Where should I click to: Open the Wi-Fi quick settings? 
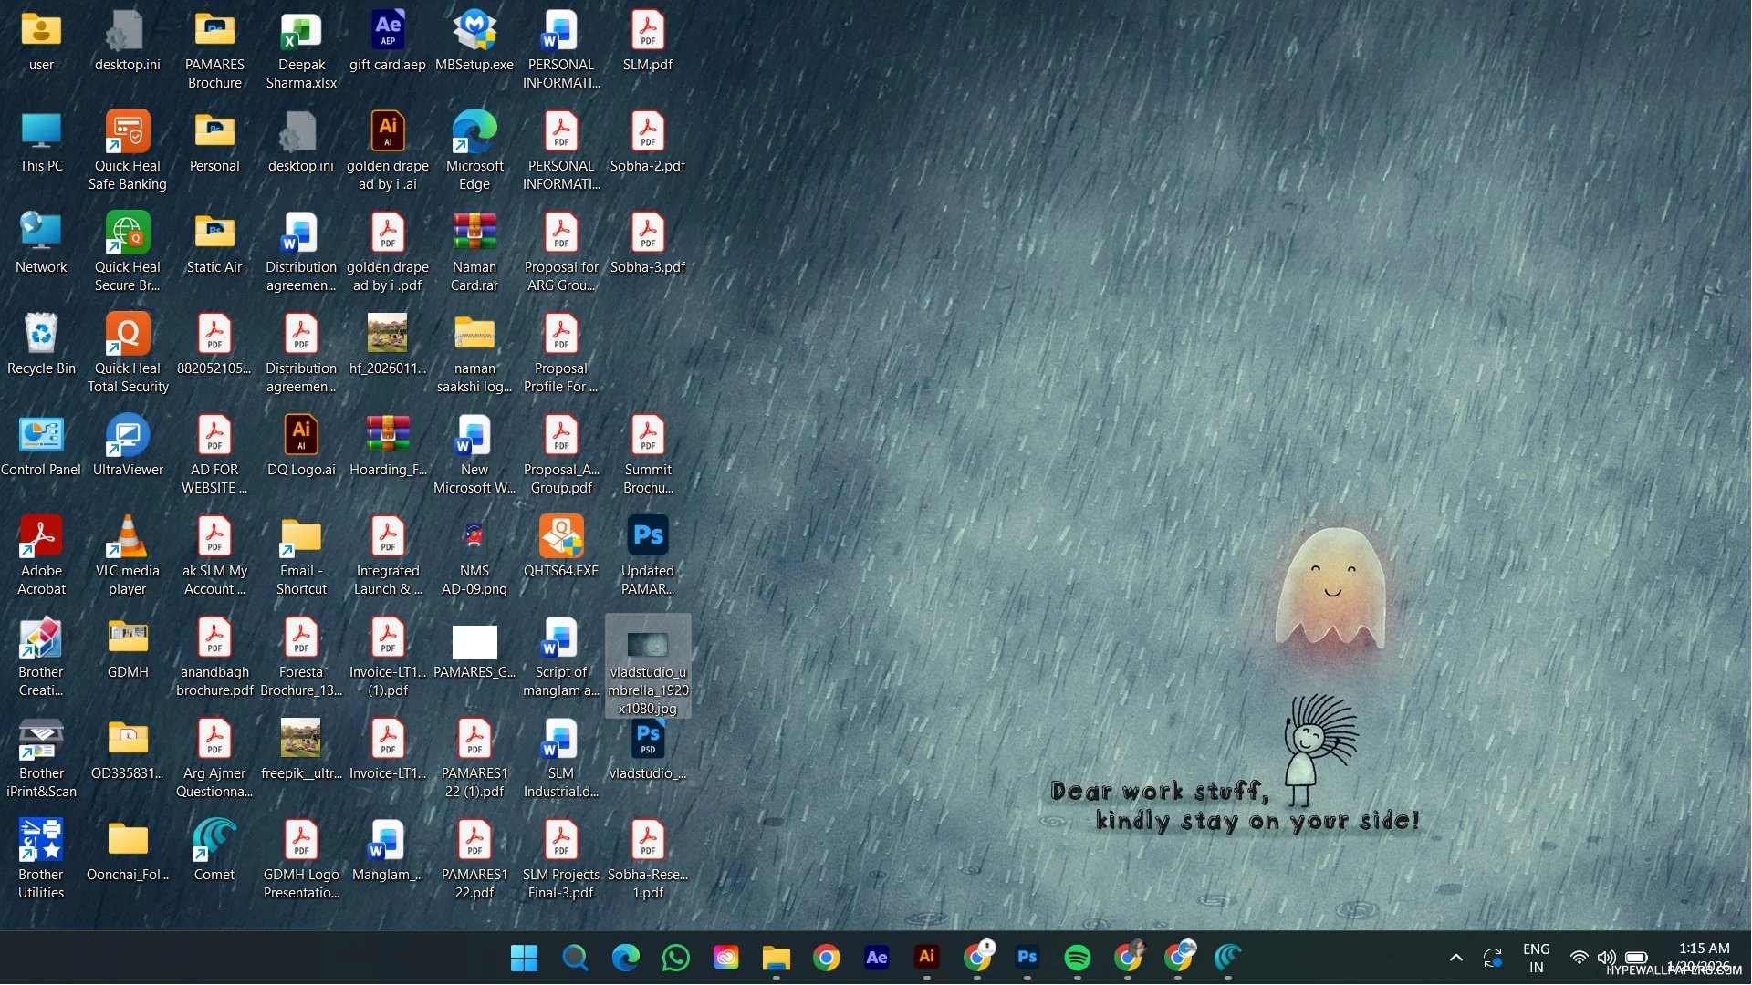pyautogui.click(x=1579, y=958)
